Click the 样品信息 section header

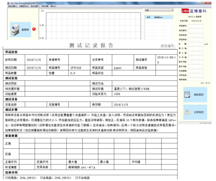pyautogui.click(x=11, y=52)
